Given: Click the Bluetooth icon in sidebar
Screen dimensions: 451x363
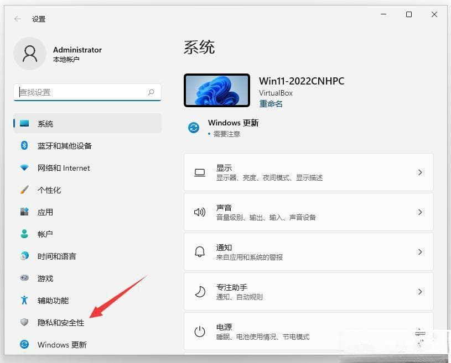Looking at the screenshot, I should pyautogui.click(x=24, y=146).
